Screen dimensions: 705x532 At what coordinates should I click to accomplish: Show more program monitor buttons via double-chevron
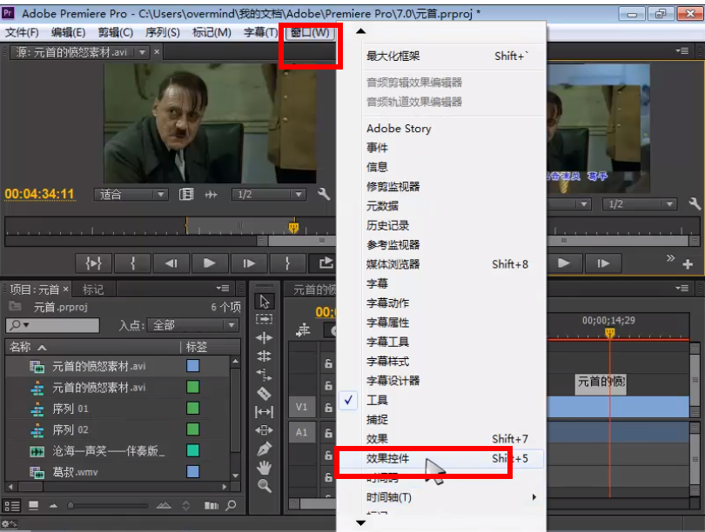point(670,258)
